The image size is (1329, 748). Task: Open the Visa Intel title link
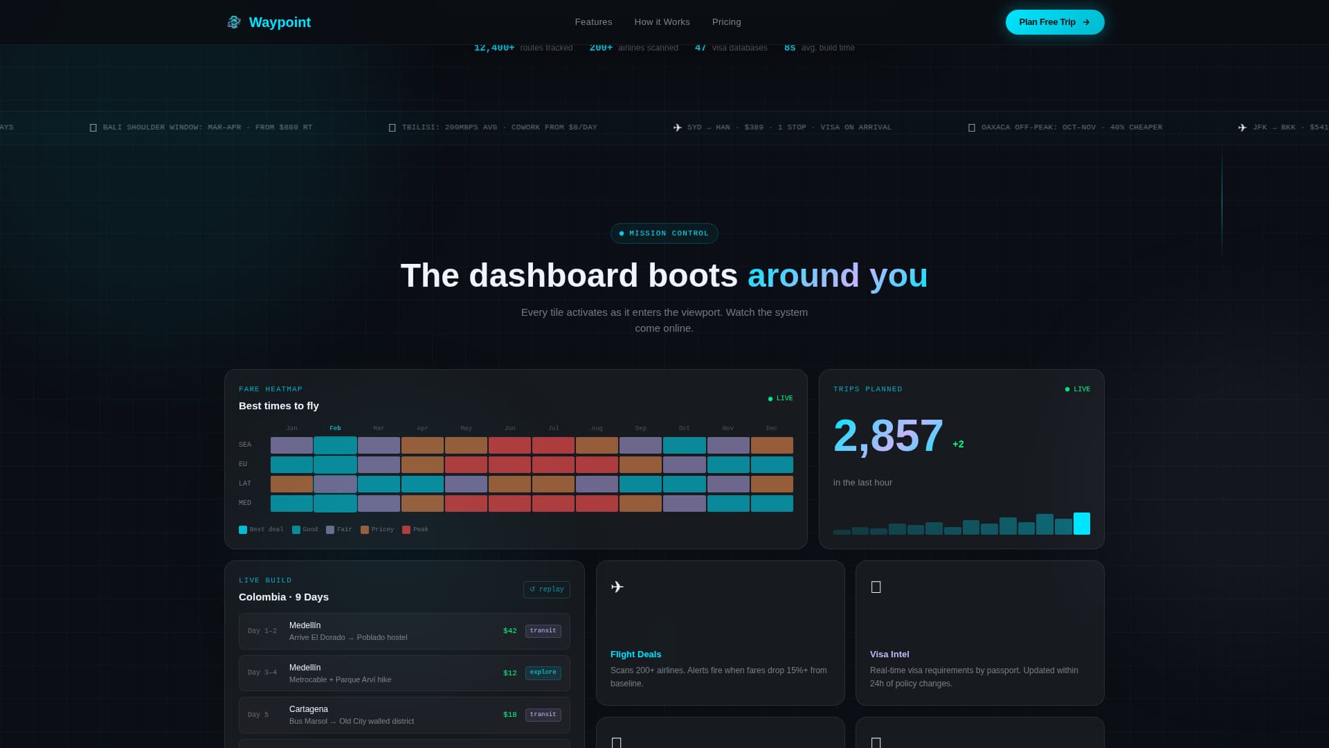click(889, 654)
